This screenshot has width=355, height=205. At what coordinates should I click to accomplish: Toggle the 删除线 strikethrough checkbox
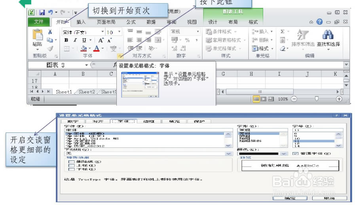pos(71,162)
